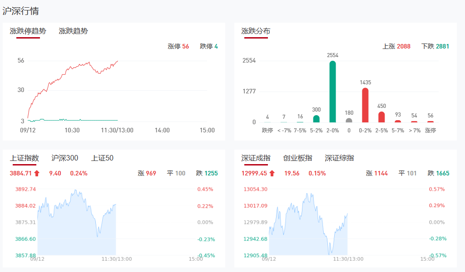Viewport: 465px width, 272px height.
Task: Select the gray bar labeled 180
Action: click(x=349, y=120)
